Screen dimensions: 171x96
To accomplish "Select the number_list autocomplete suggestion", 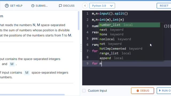I will [129, 25].
